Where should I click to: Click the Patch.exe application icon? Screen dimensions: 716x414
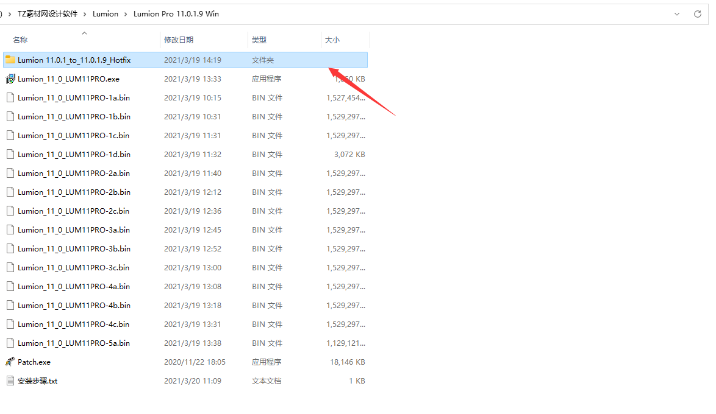pyautogui.click(x=10, y=362)
